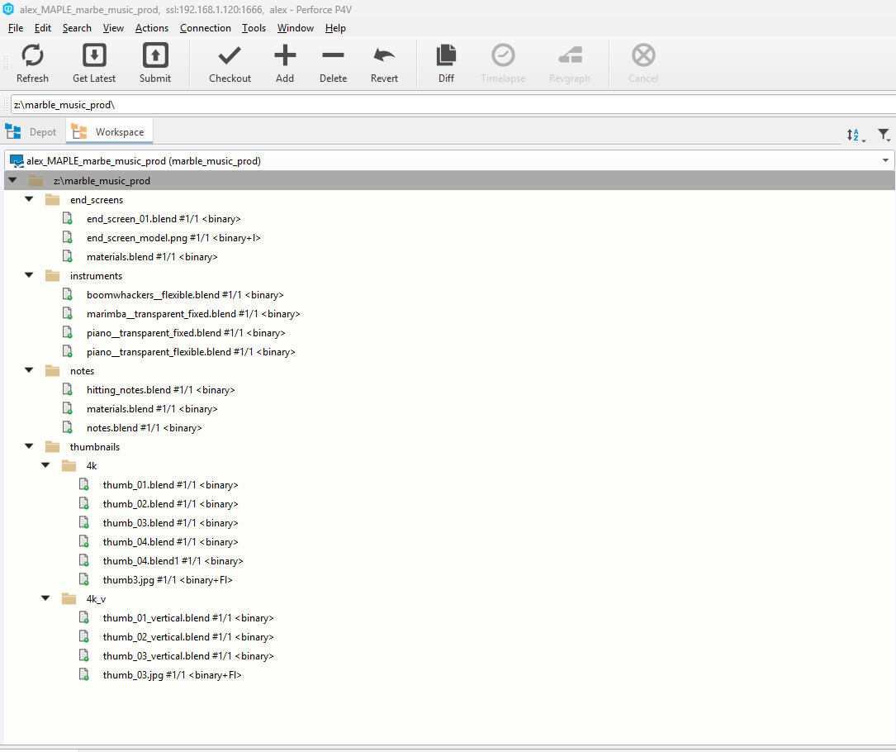Collapse the end_screens folder
Image resolution: width=896 pixels, height=752 pixels.
[29, 199]
